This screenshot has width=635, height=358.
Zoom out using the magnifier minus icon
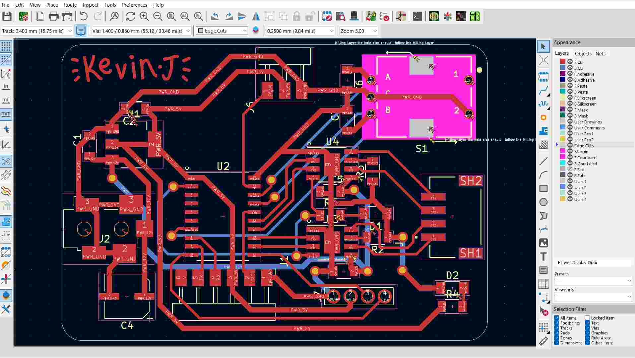click(x=158, y=16)
